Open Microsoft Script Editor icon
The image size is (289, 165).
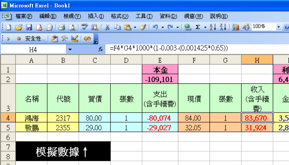coord(87,39)
